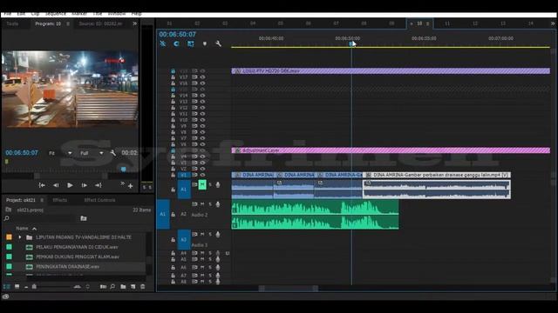Enable voice-over record on A1
This screenshot has width=558, height=313.
click(x=218, y=184)
